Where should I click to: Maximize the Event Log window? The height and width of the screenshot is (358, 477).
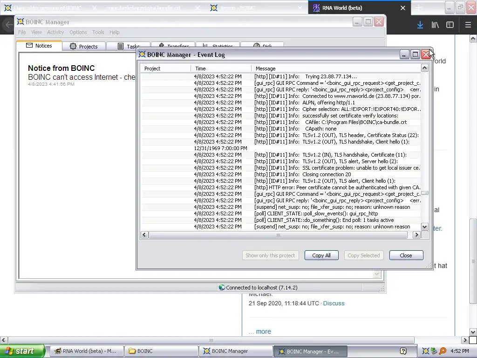tap(415, 55)
